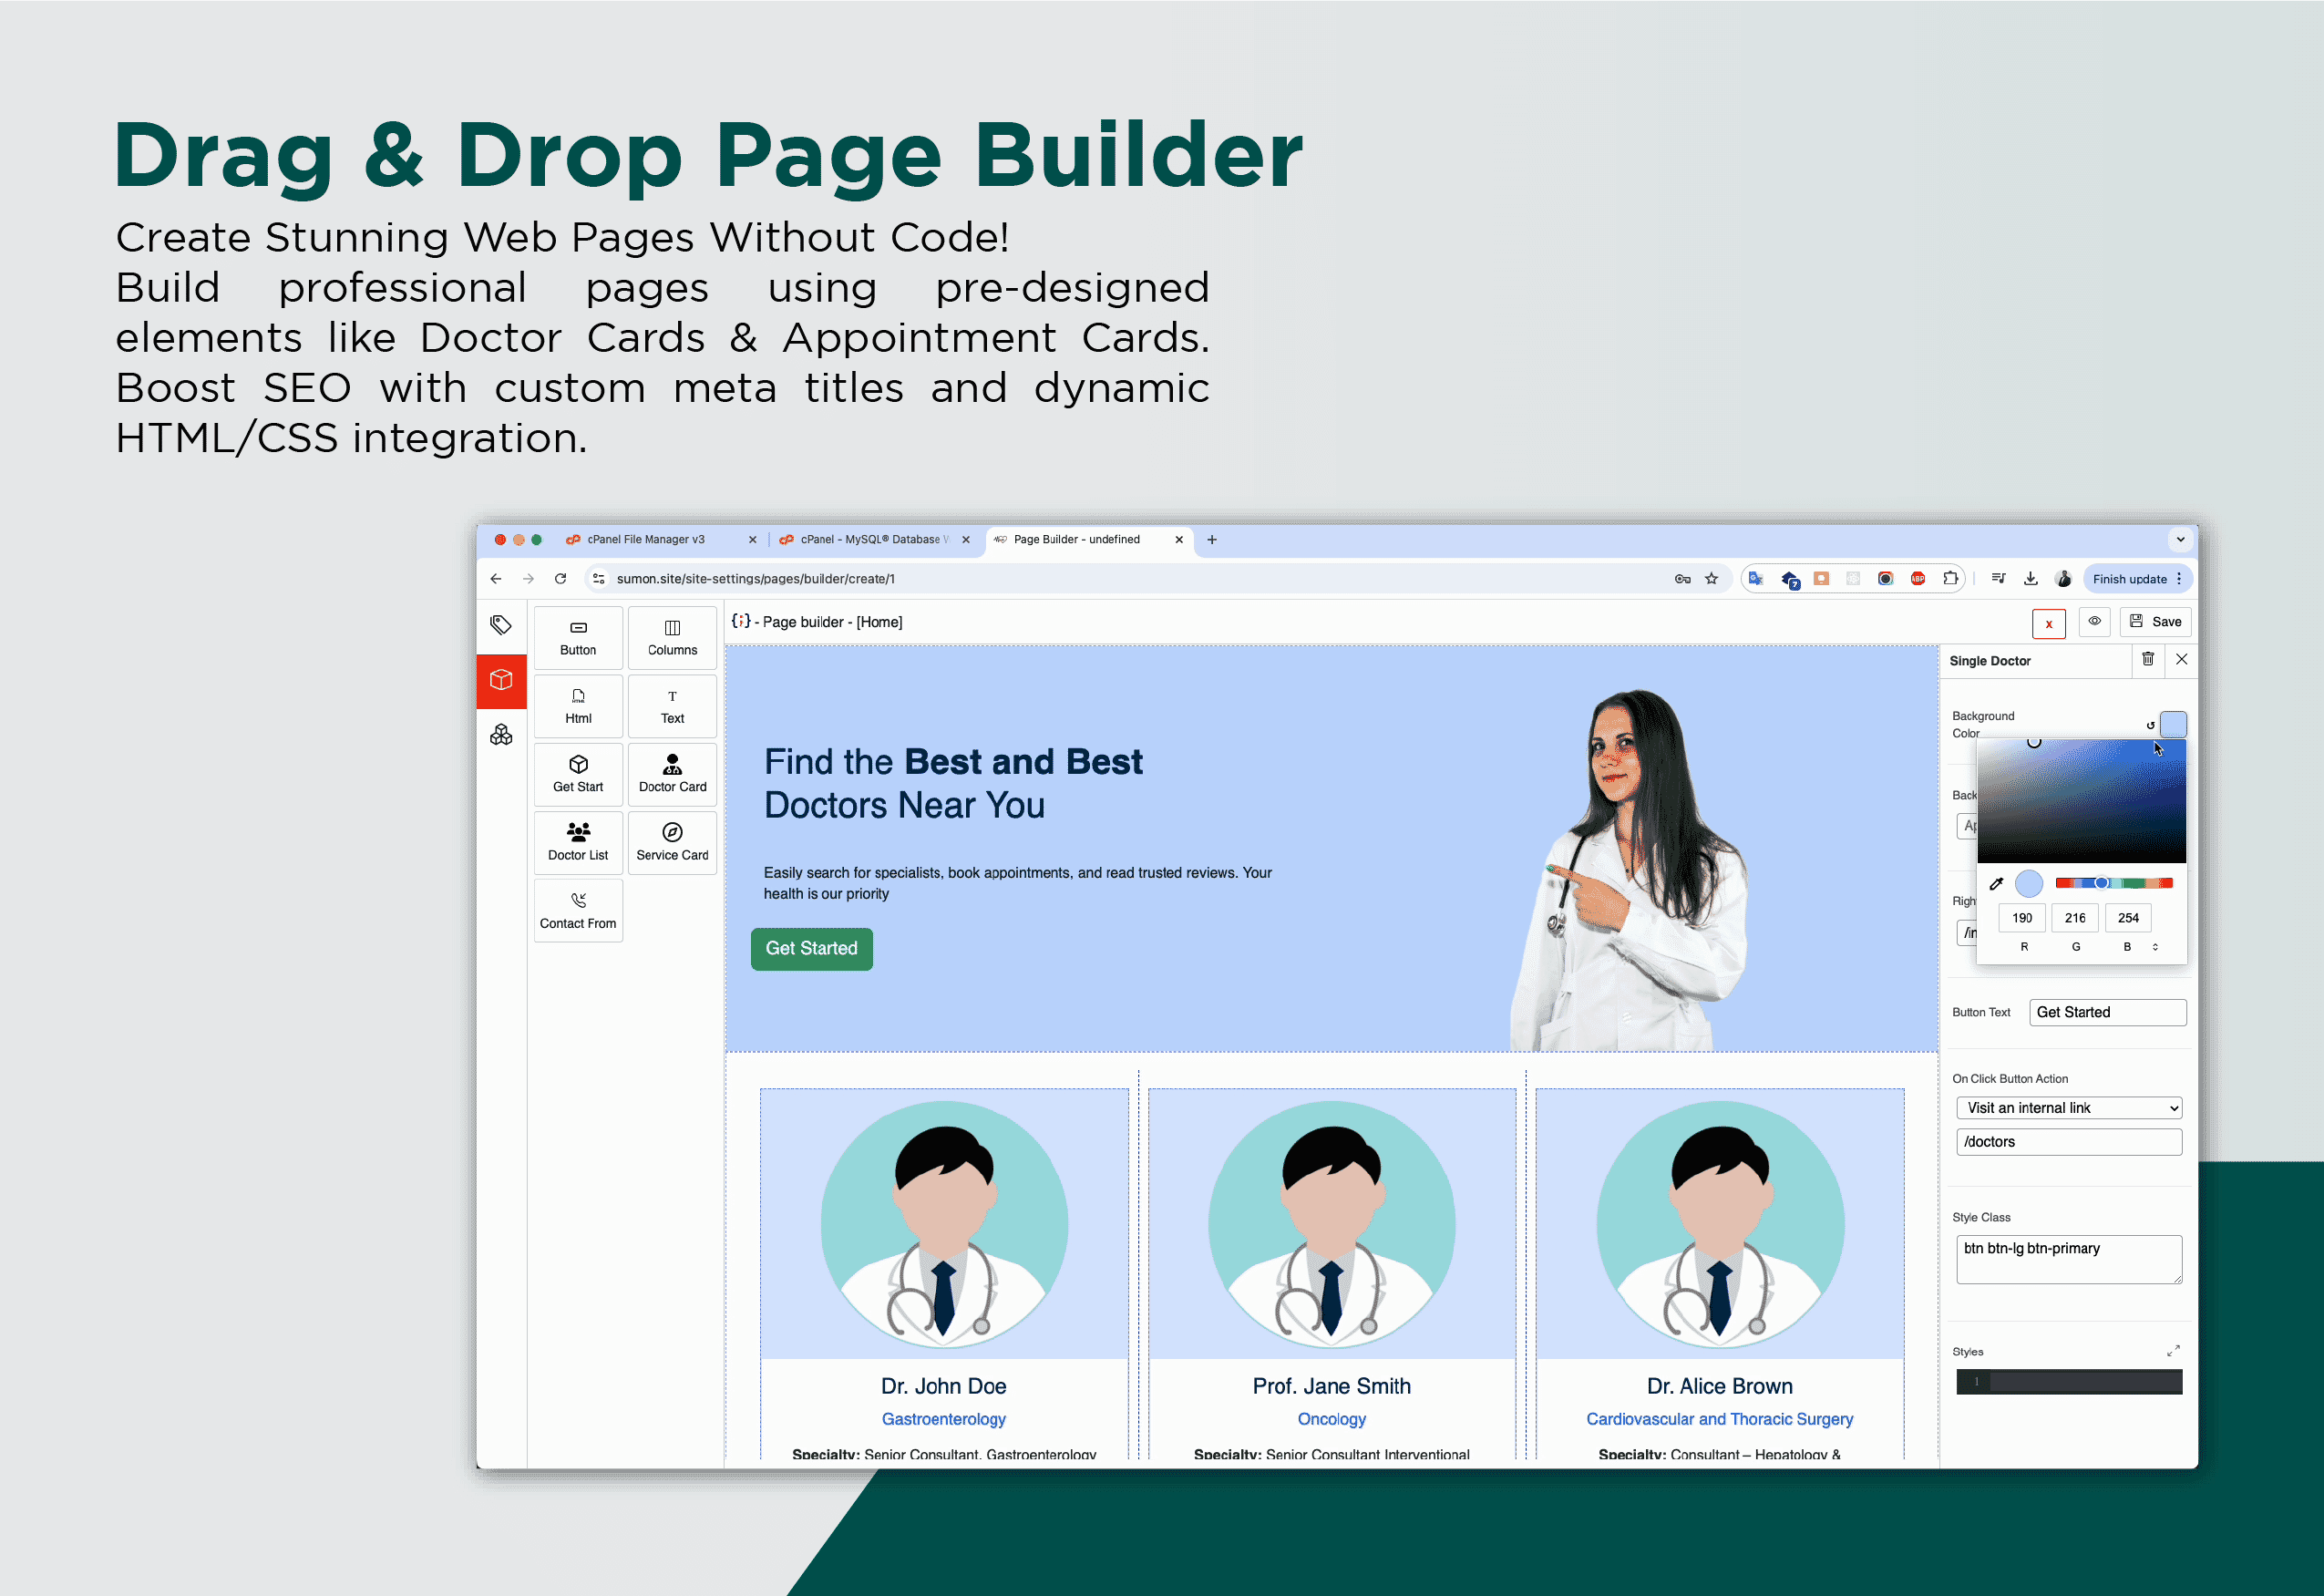The height and width of the screenshot is (1596, 2324).
Task: Click the tag icon in the left sidebar
Action: (x=501, y=625)
